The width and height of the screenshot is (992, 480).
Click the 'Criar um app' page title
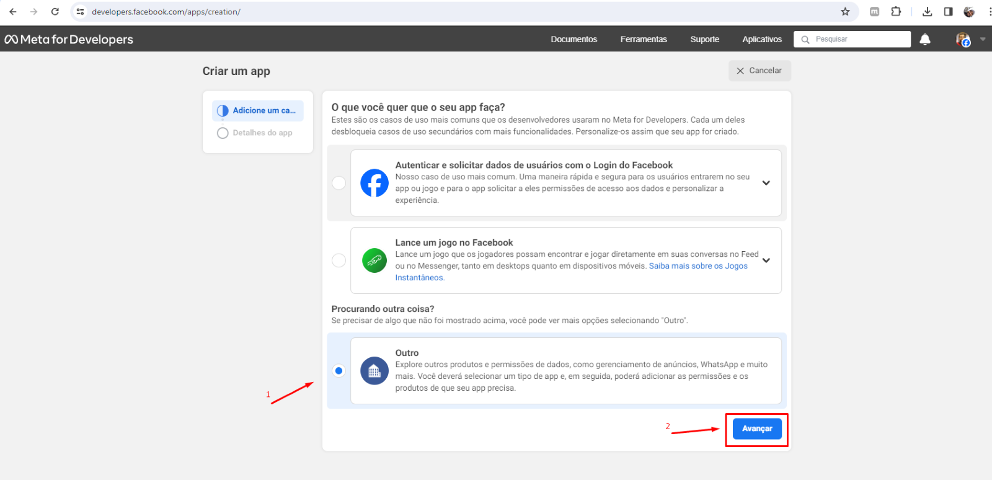[236, 71]
